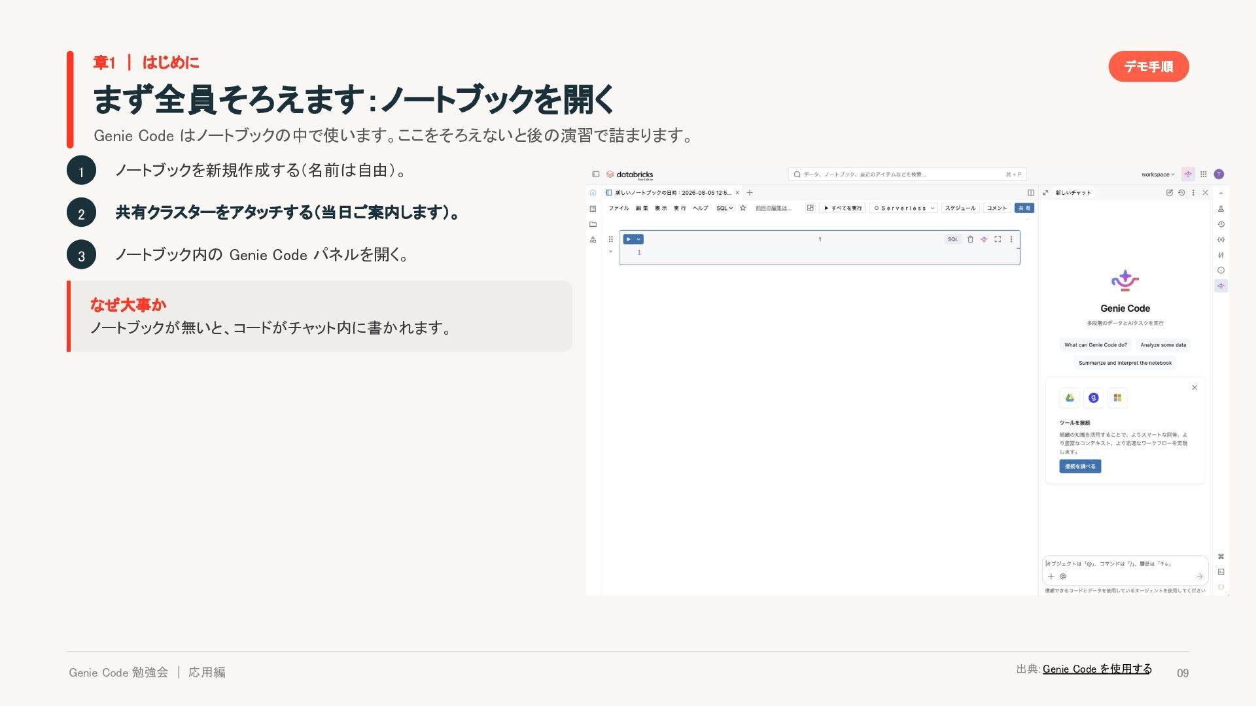The width and height of the screenshot is (1256, 706).
Task: Expand the Genie chat panel with the arrows icon
Action: (x=1045, y=193)
